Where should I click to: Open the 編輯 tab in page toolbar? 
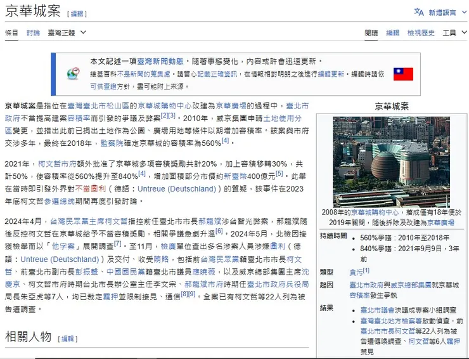click(x=393, y=32)
